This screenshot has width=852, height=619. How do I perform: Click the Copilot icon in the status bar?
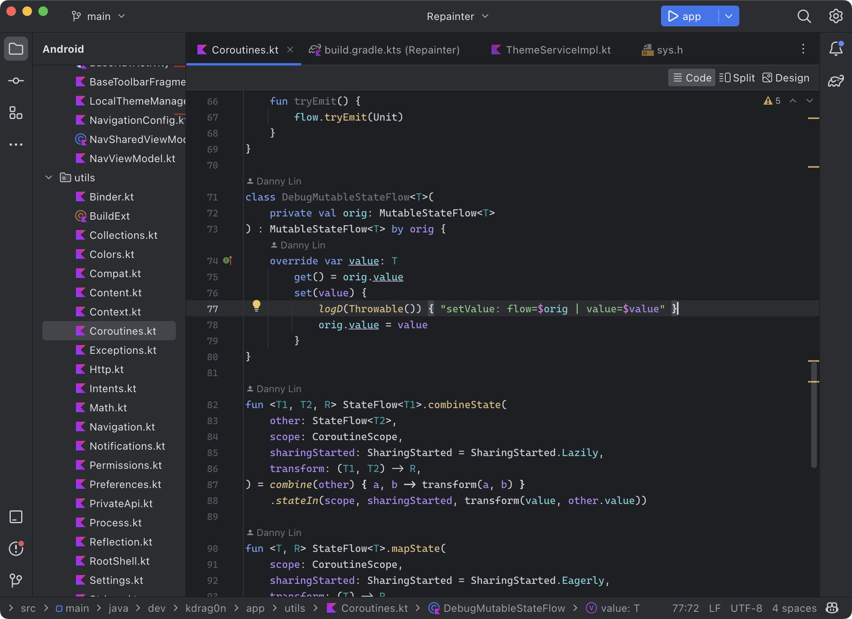[x=832, y=608]
